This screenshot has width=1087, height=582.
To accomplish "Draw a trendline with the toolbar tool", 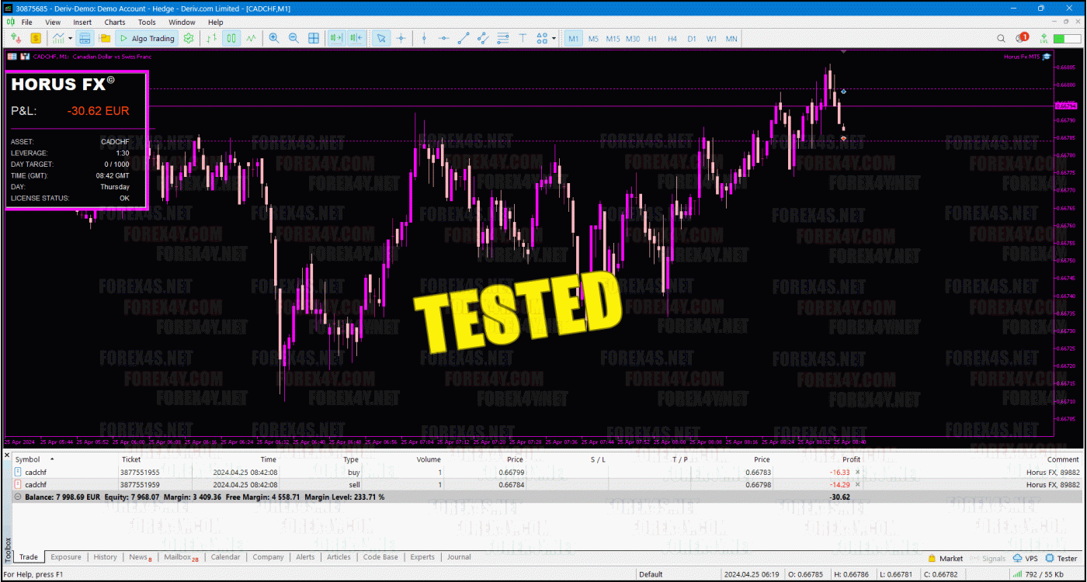I will (464, 38).
